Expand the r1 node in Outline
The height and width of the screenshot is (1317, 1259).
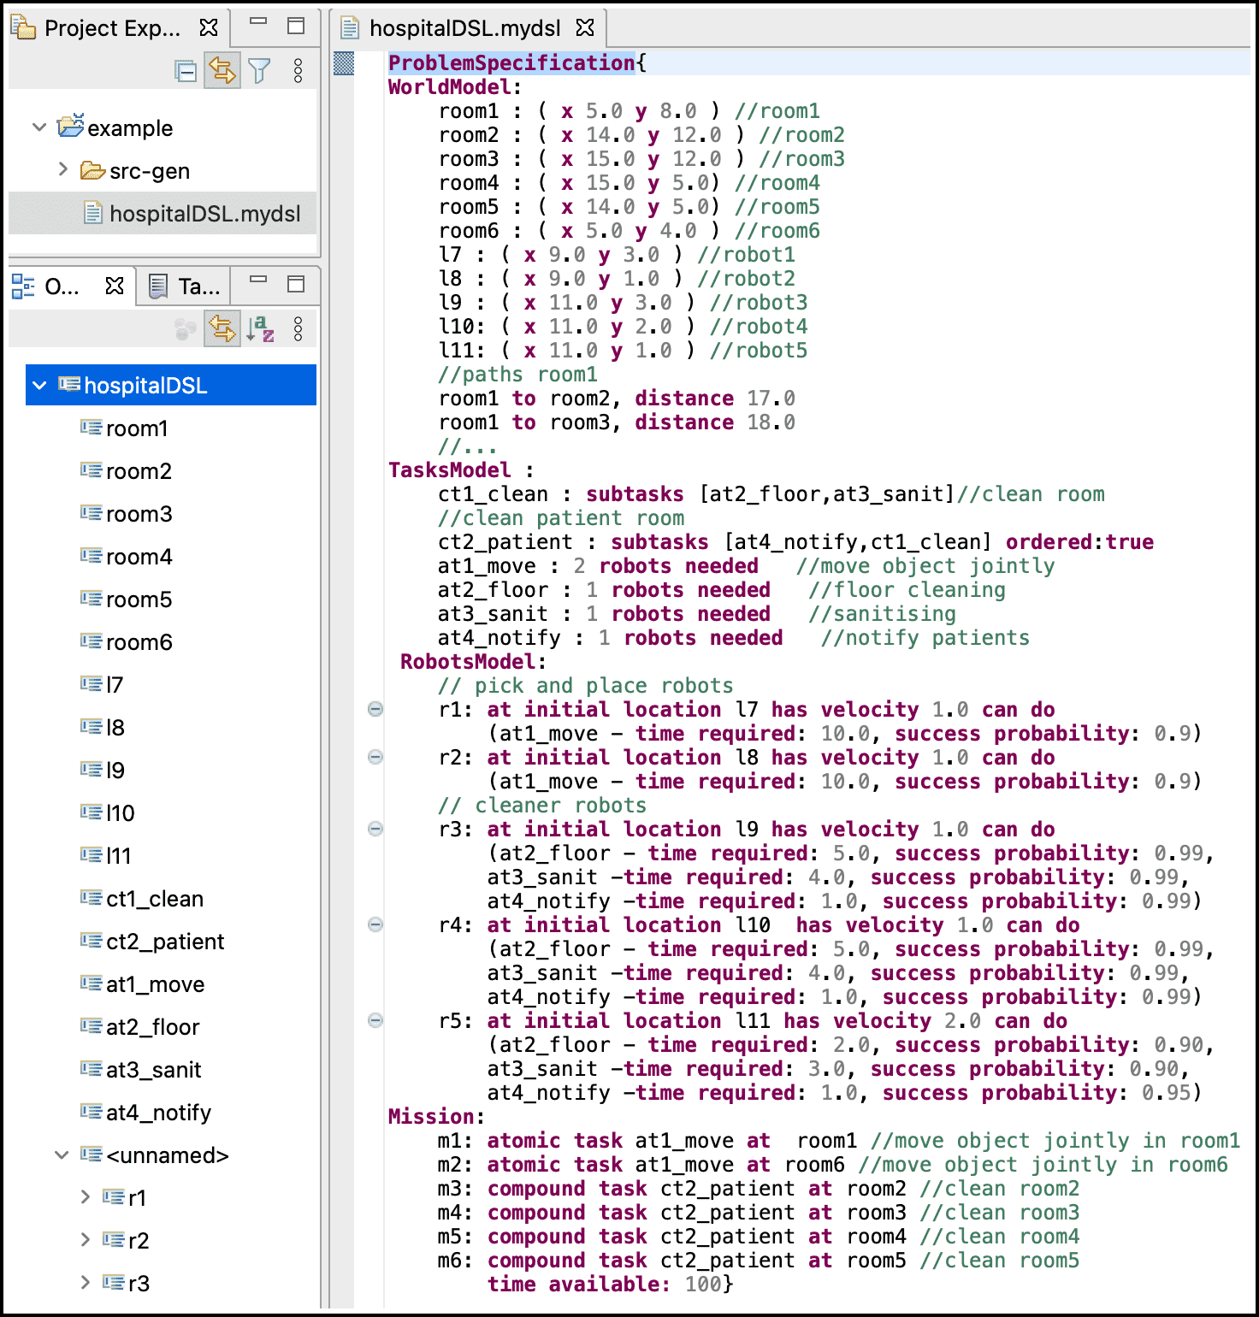tap(85, 1196)
